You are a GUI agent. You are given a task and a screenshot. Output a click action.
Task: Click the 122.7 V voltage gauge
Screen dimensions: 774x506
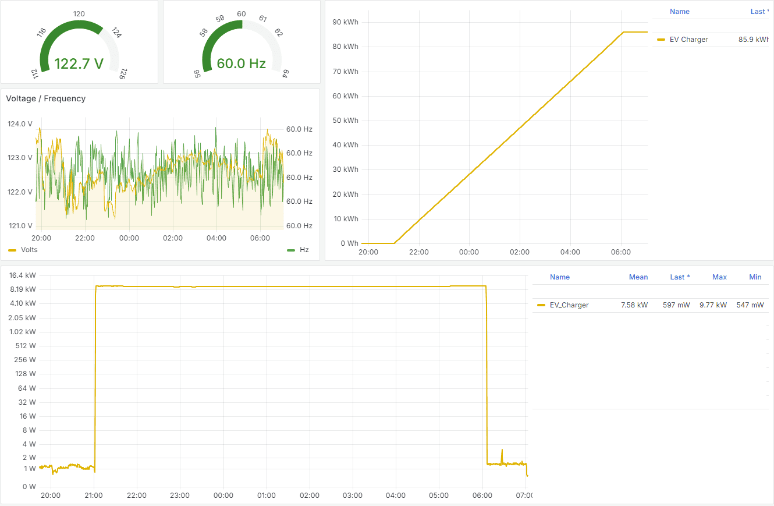79,52
